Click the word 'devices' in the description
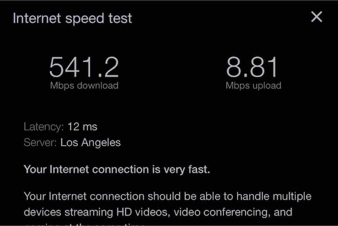This screenshot has height=226, width=338. [41, 212]
